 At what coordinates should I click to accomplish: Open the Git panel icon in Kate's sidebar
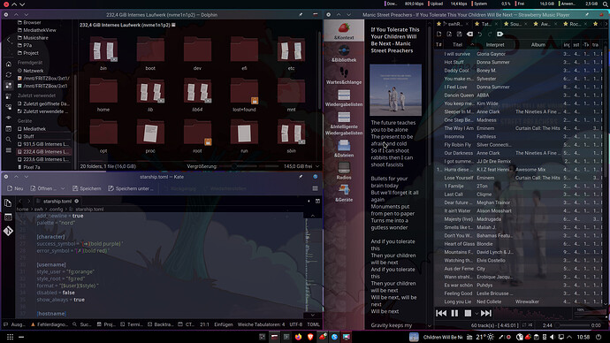pyautogui.click(x=8, y=231)
